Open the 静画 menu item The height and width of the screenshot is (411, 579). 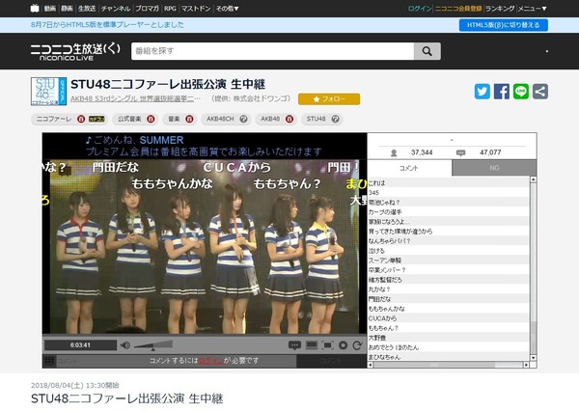[67, 8]
